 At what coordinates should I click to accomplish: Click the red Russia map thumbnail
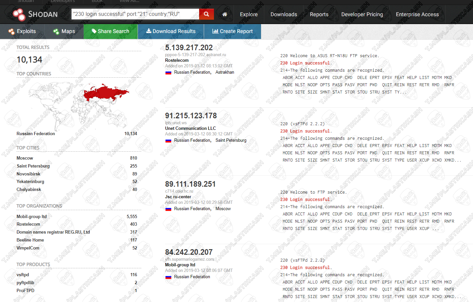[x=105, y=93]
